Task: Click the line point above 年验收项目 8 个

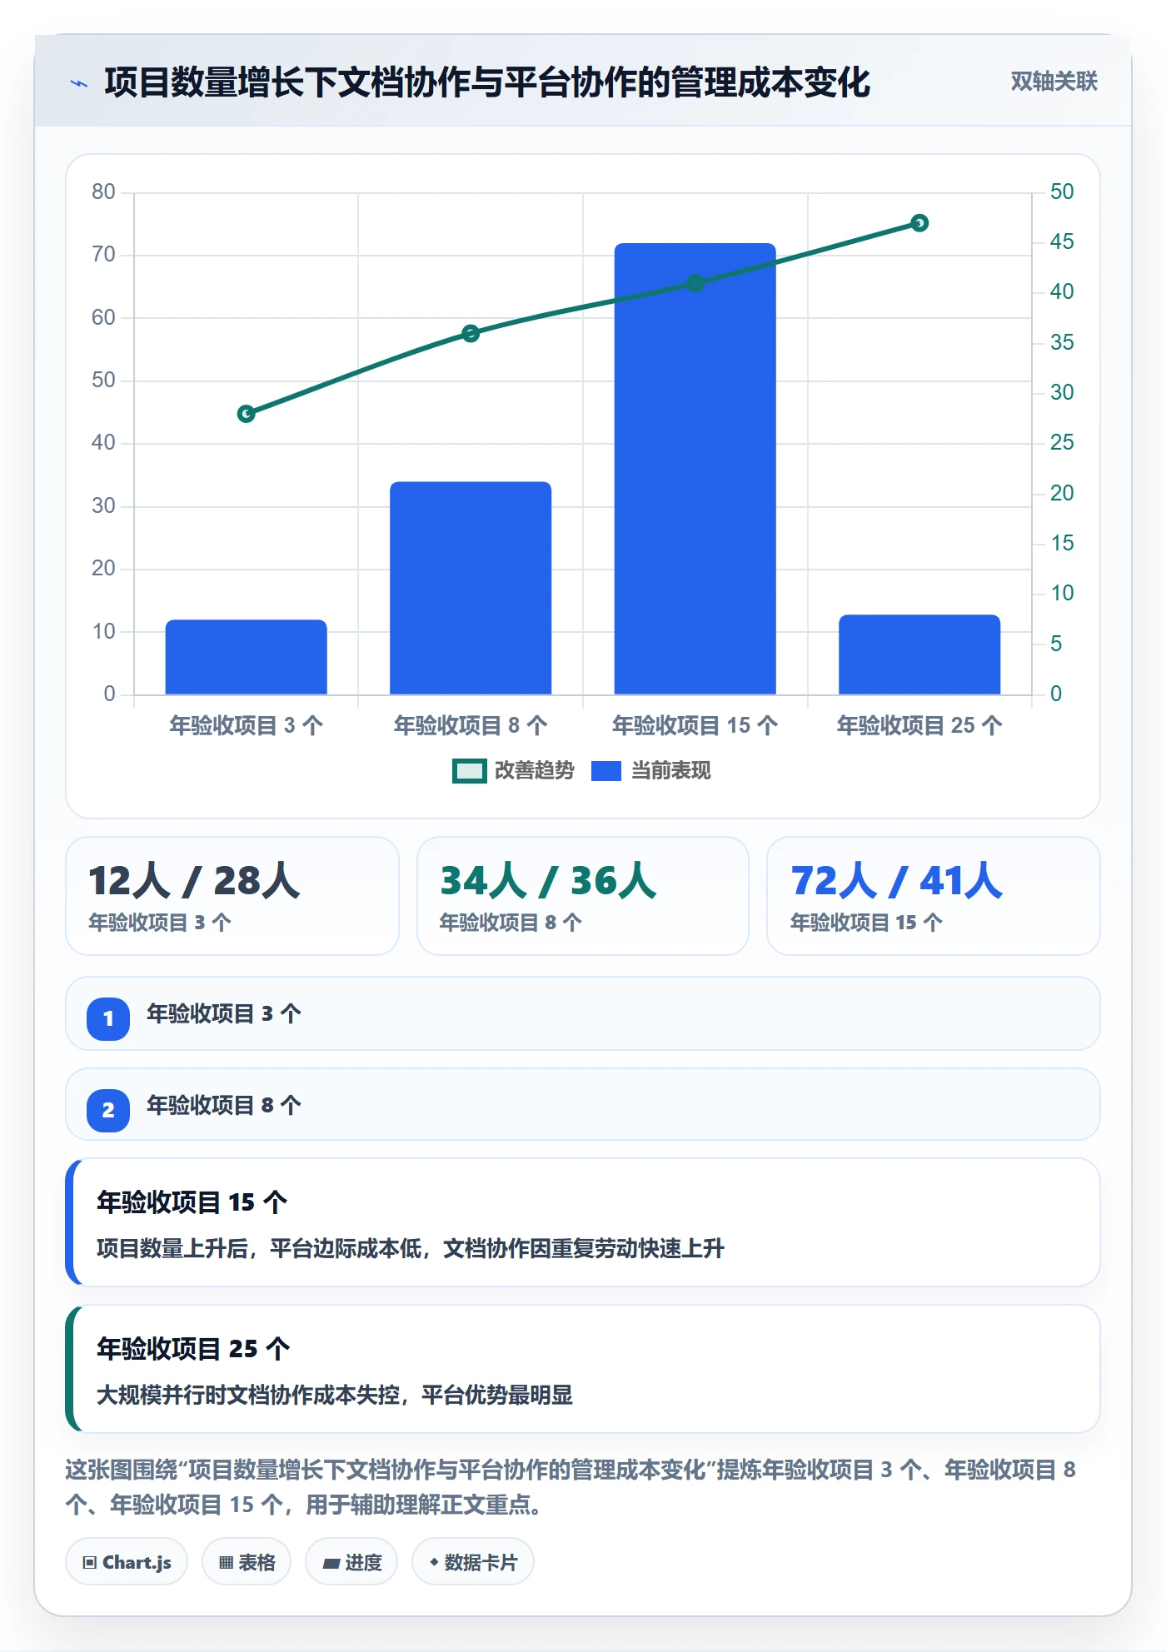Action: pos(471,333)
